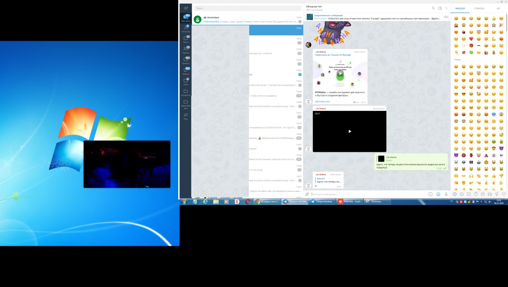
Task: Select the red heart emoji
Action: click(x=471, y=39)
